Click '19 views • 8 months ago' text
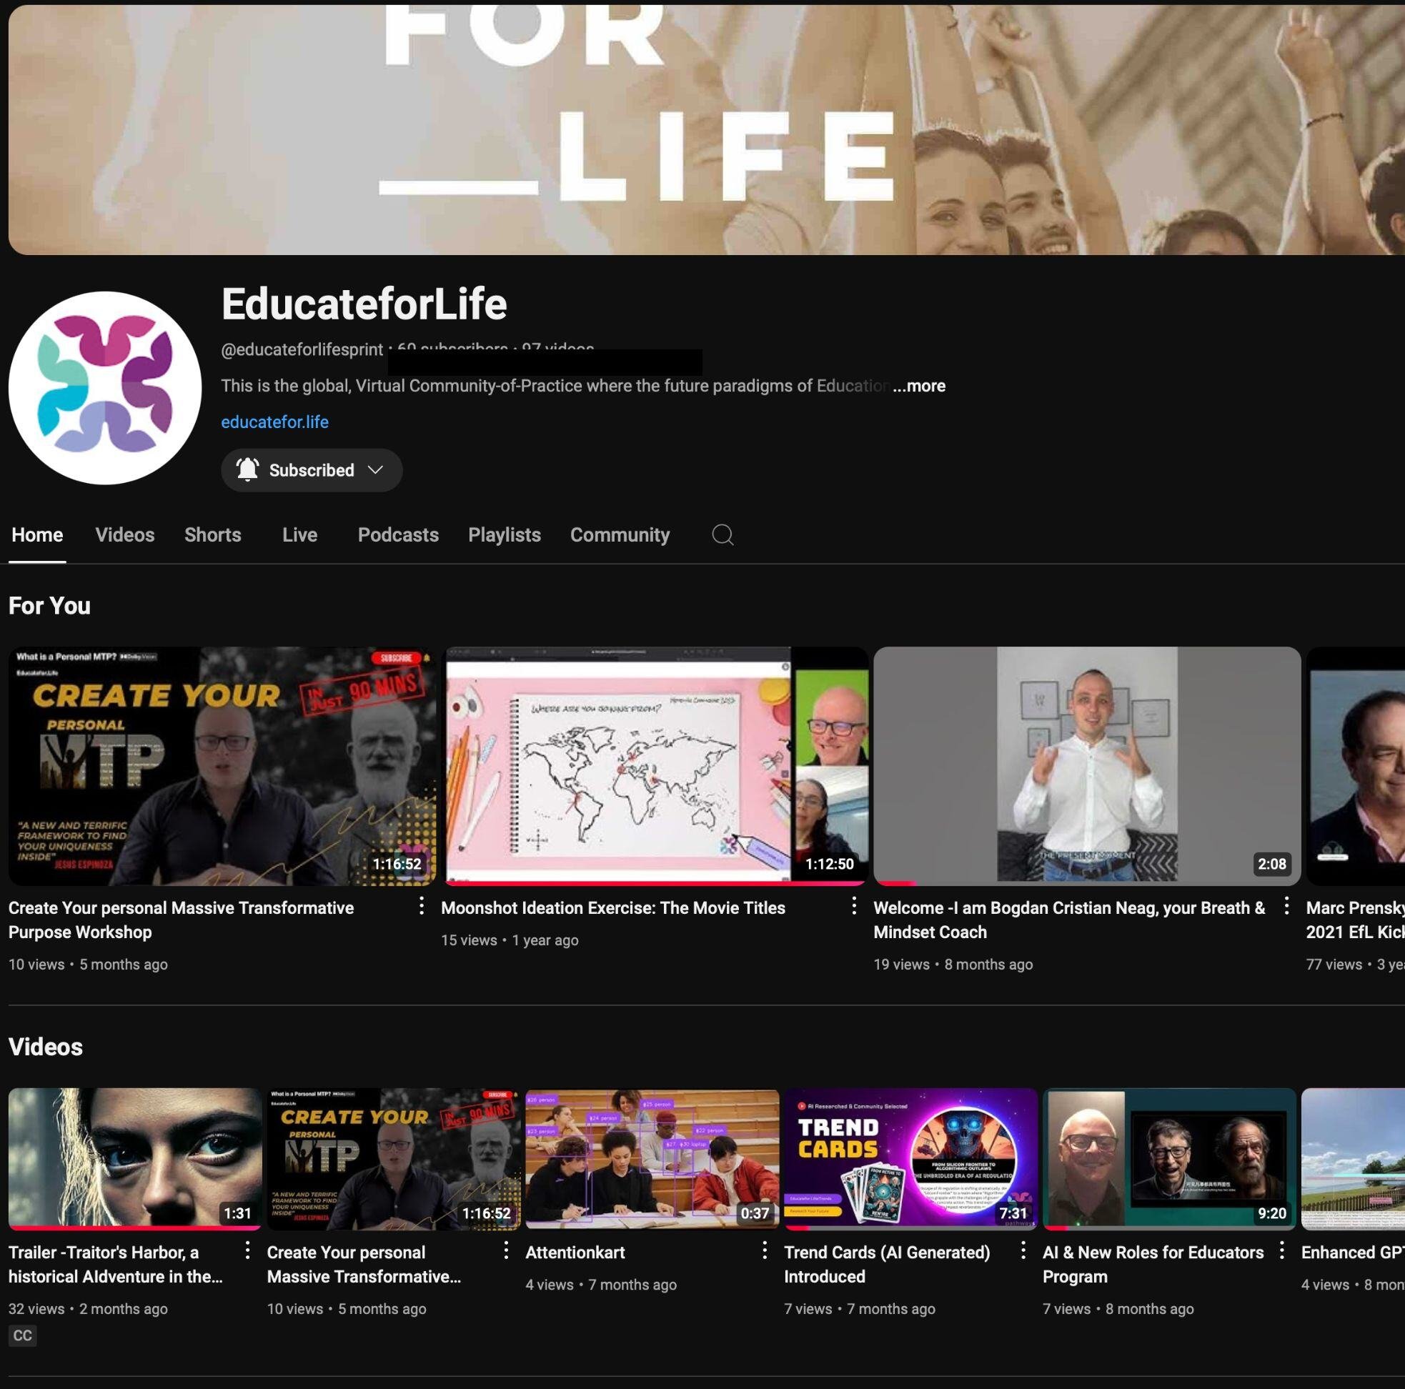Viewport: 1405px width, 1389px height. 953,965
